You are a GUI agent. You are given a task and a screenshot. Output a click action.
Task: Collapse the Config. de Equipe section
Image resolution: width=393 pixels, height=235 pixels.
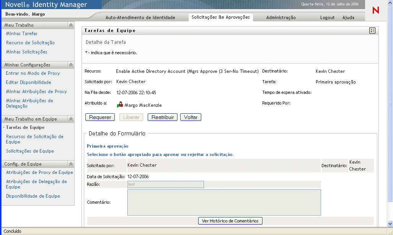pos(71,164)
